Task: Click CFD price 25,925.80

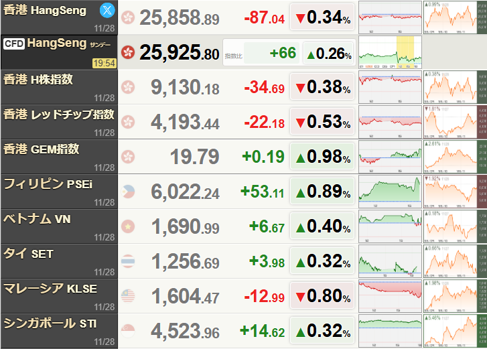Action: [180, 52]
